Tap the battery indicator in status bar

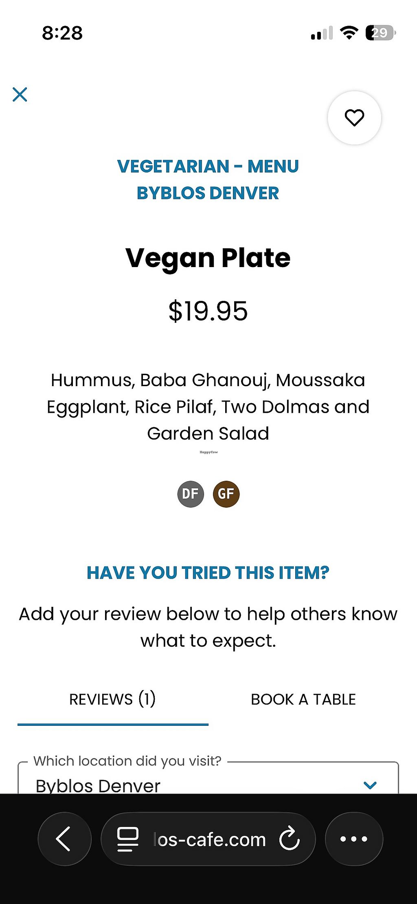point(380,33)
